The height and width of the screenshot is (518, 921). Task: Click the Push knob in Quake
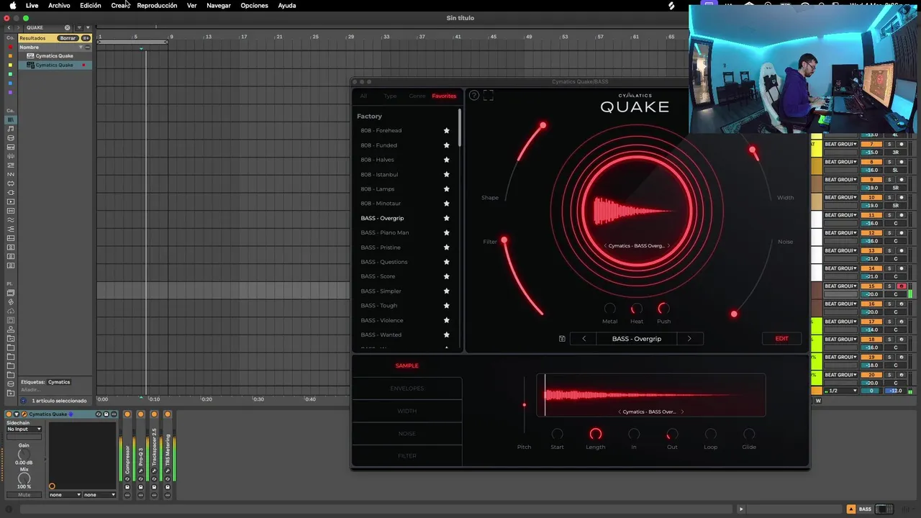pyautogui.click(x=663, y=309)
